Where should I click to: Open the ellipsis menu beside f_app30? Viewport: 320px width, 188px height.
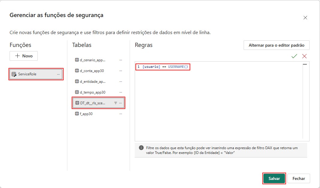(x=121, y=114)
